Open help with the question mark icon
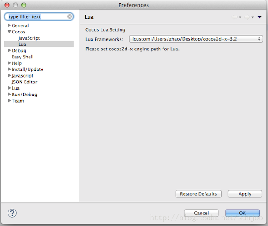Screen dimensions: 268x226 click(x=12, y=213)
